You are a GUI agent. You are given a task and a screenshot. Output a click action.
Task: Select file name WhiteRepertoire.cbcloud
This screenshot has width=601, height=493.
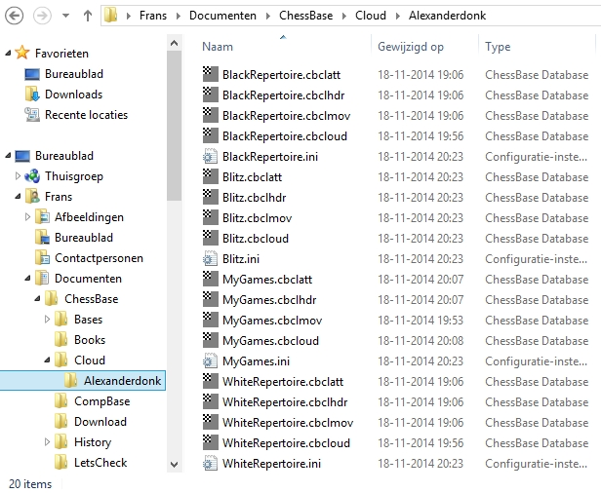point(286,443)
